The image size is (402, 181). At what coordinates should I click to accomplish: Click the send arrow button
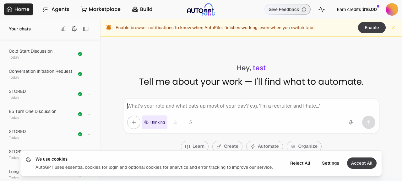pos(369,122)
